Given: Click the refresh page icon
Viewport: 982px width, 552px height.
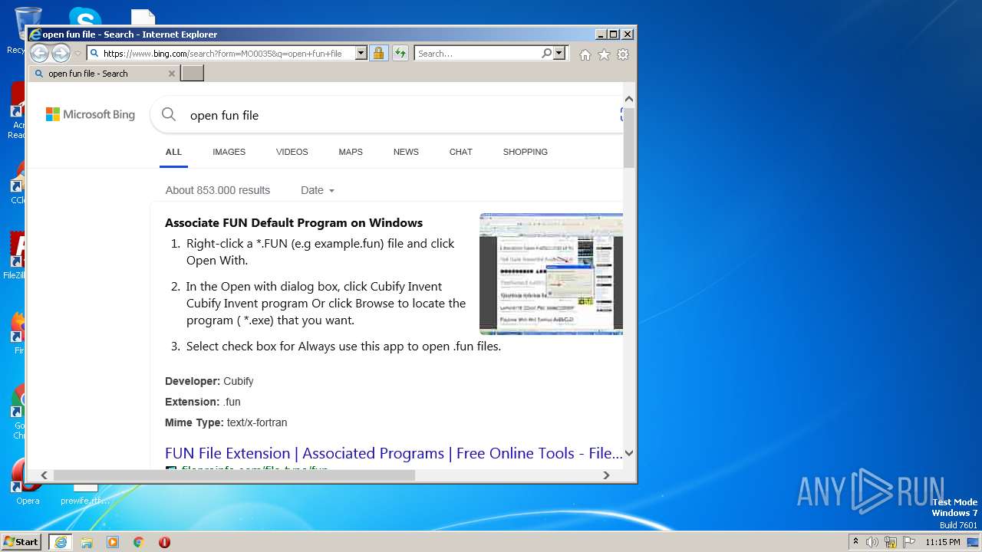Looking at the screenshot, I should tap(400, 54).
